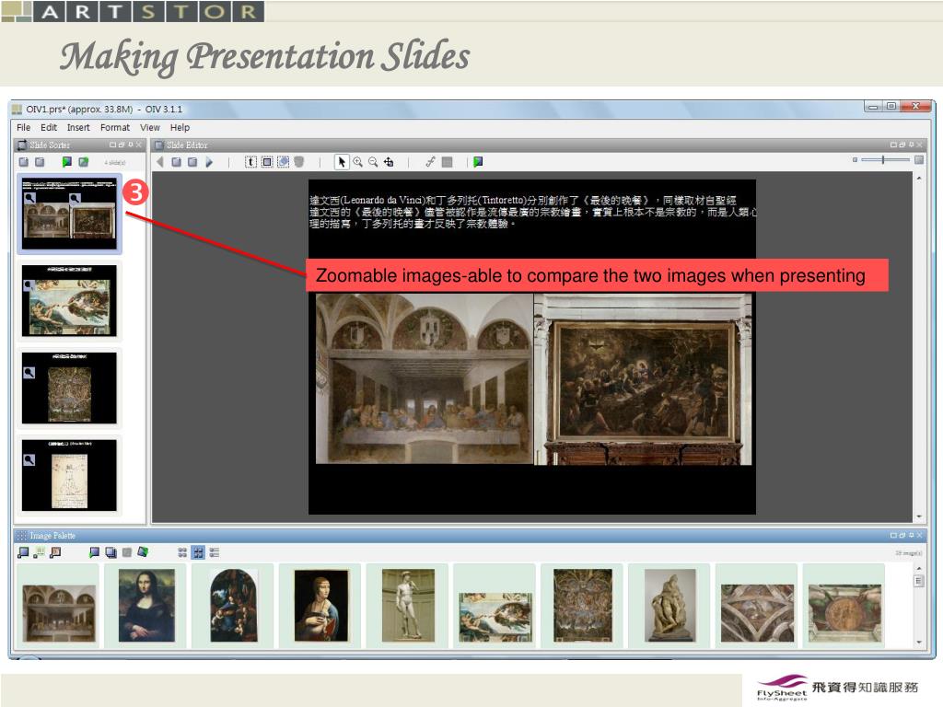This screenshot has height=707, width=943.
Task: Select the zoom out magnifier tool
Action: pos(374,162)
